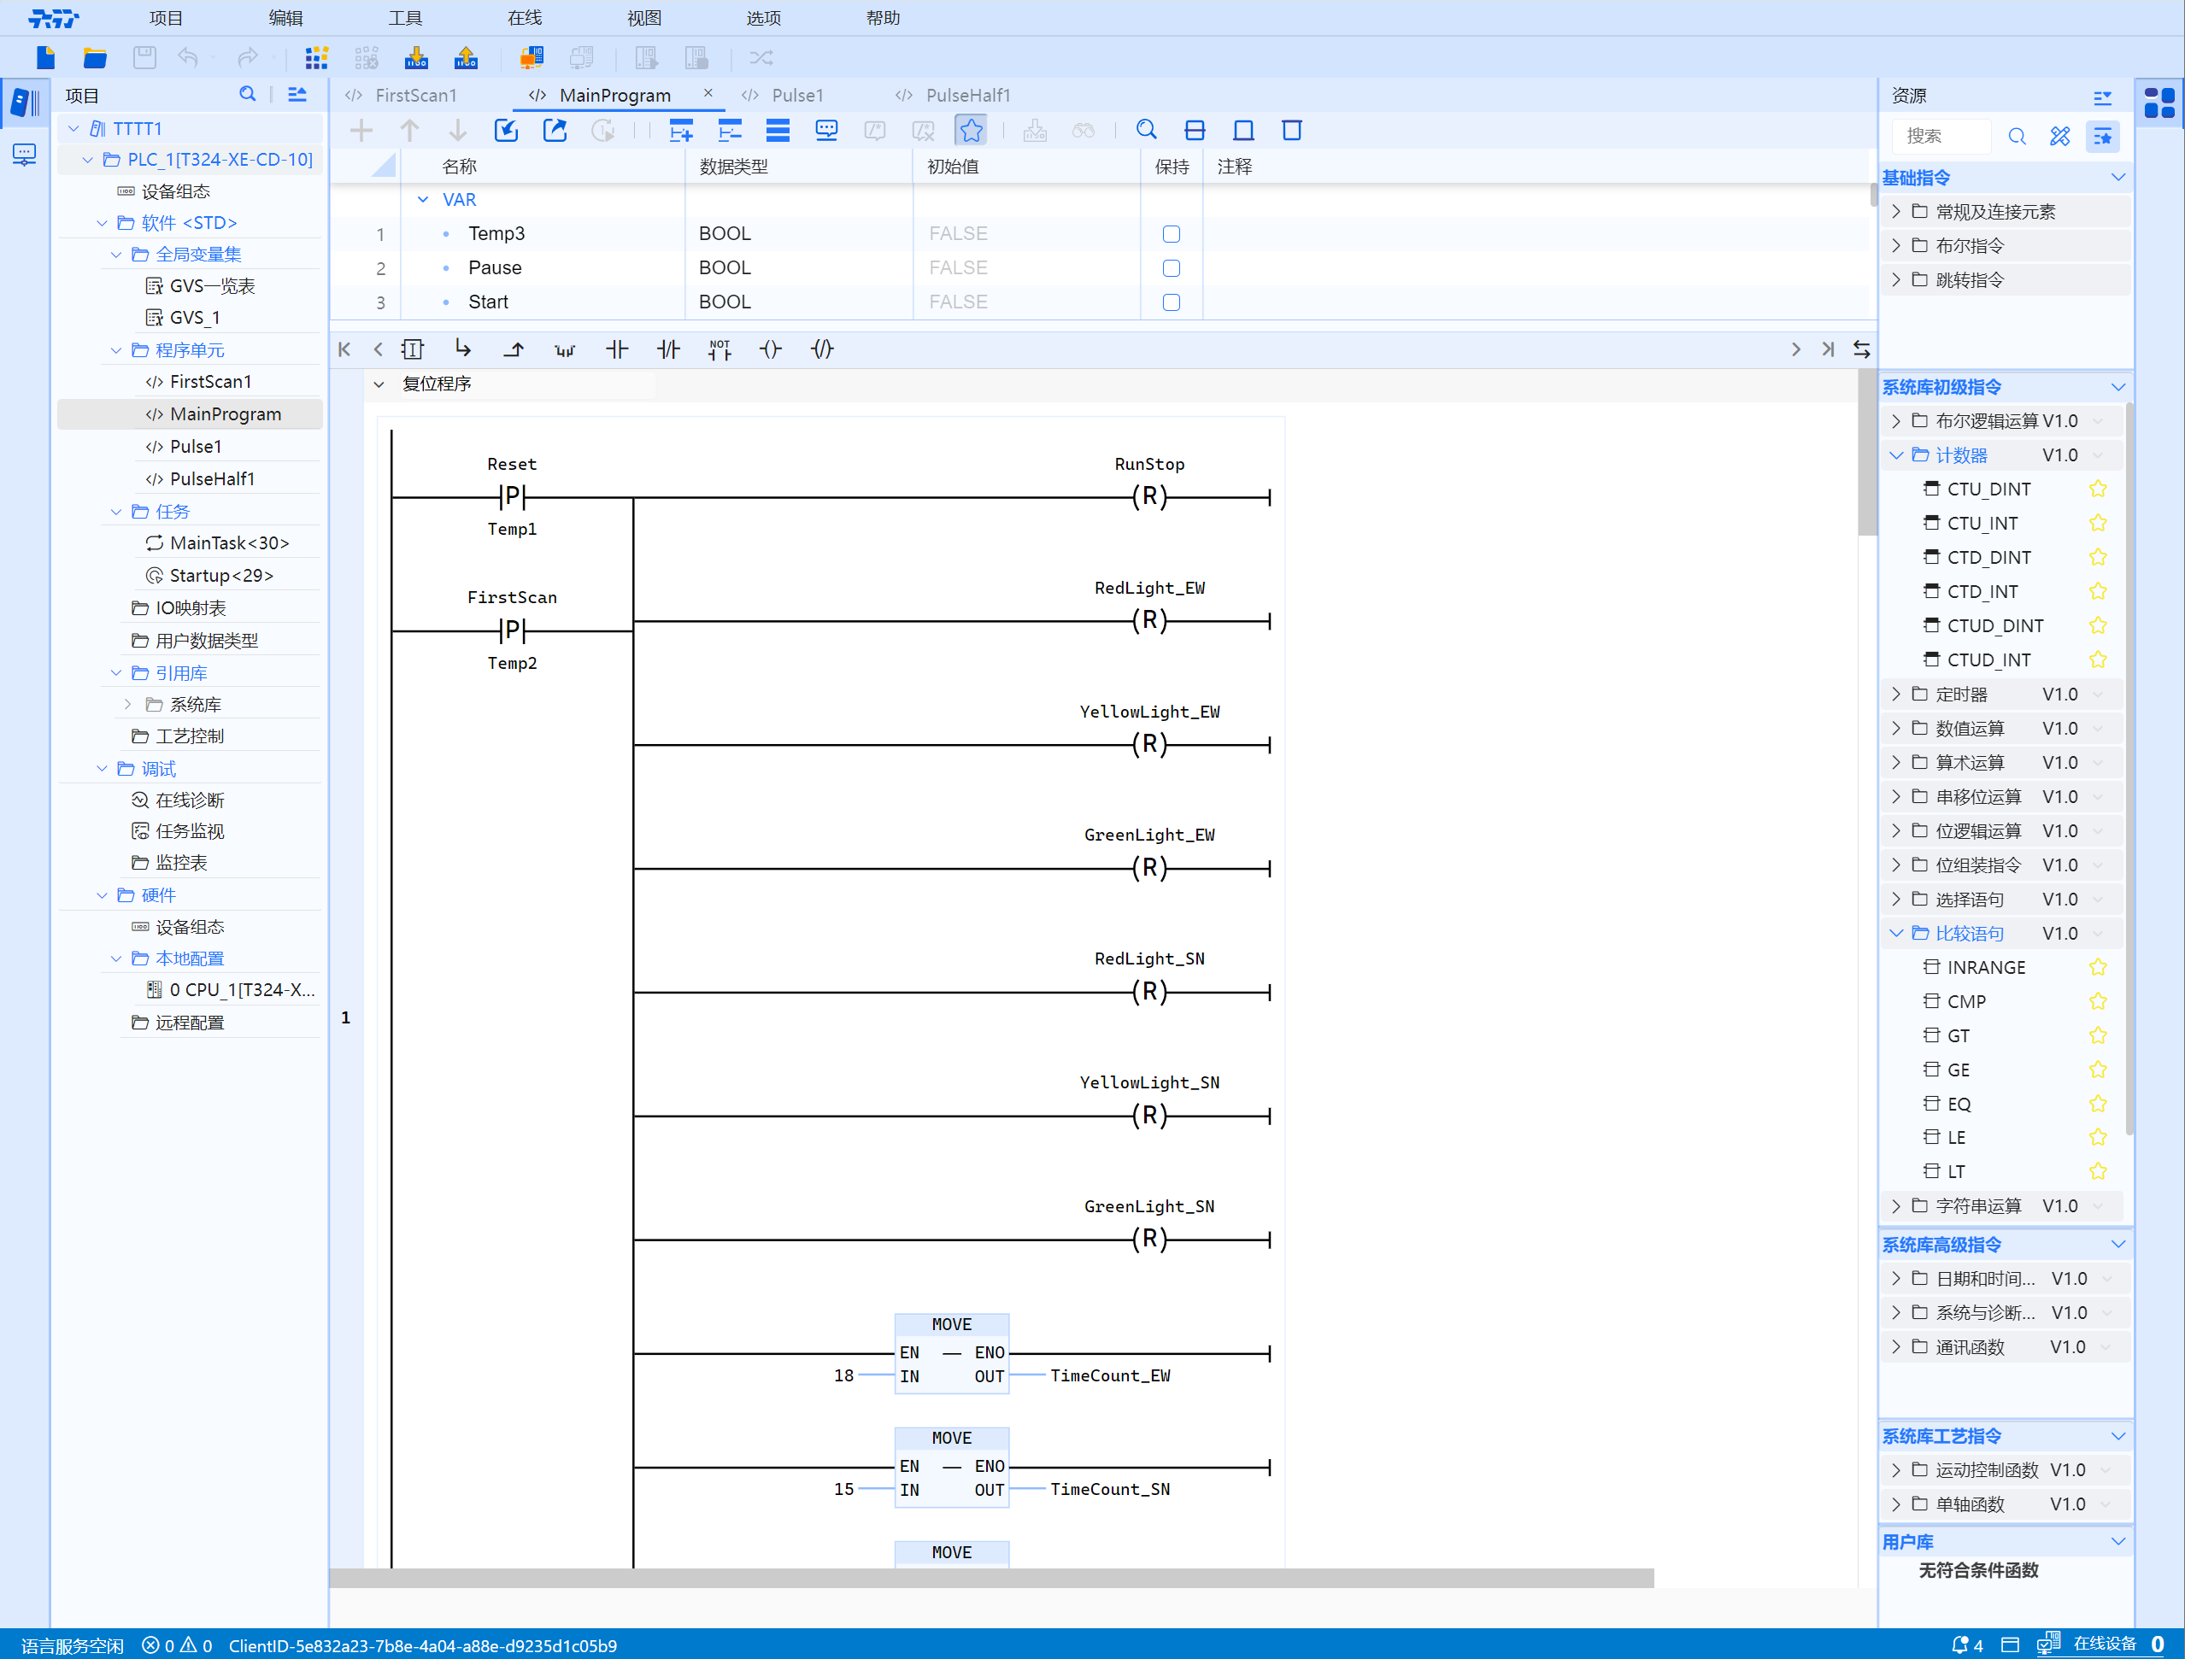Click the download to PLC icon
The width and height of the screenshot is (2185, 1659).
tap(416, 57)
